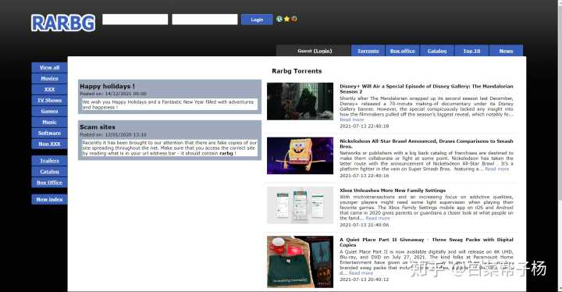Viewport: 562px width, 292px height.
Task: Click the green globe icon beside Login
Action: click(x=279, y=19)
